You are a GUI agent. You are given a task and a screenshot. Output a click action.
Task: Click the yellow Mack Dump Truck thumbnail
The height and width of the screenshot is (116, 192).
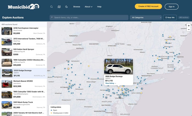tap(7, 105)
